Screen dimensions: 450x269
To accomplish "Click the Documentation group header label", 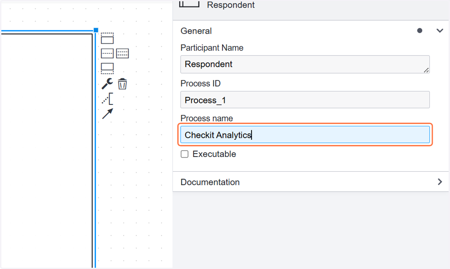I will click(x=210, y=182).
